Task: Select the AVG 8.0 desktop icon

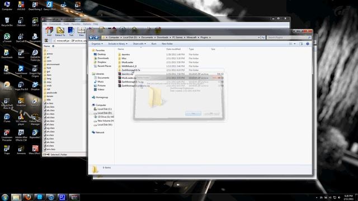Action: [x=21, y=6]
